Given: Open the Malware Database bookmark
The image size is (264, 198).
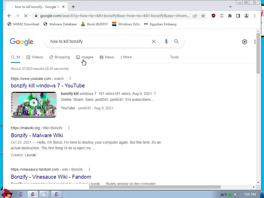Looking at the screenshot, I should (x=60, y=24).
